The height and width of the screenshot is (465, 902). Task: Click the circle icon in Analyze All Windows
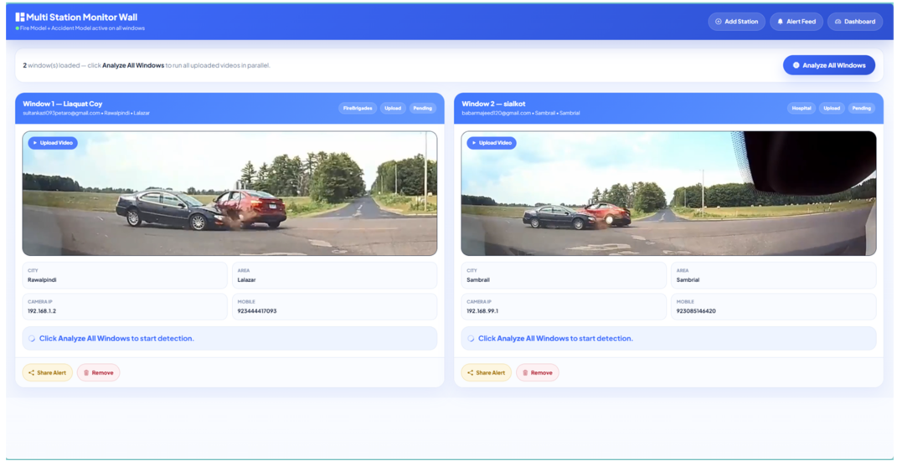796,65
